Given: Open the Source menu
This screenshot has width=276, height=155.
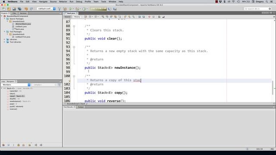Looking at the screenshot, I should pyautogui.click(x=53, y=2).
